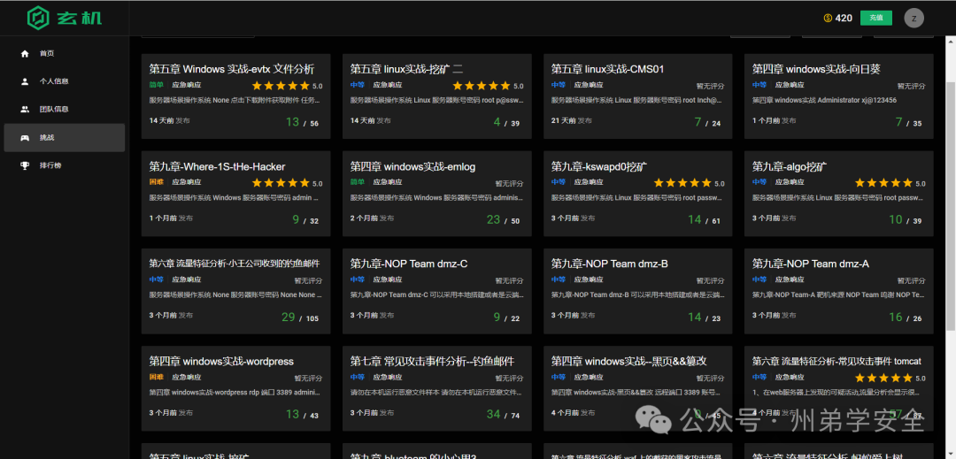This screenshot has width=956, height=459.
Task: Click the trophy icon beside 排行榜
Action: (25, 165)
